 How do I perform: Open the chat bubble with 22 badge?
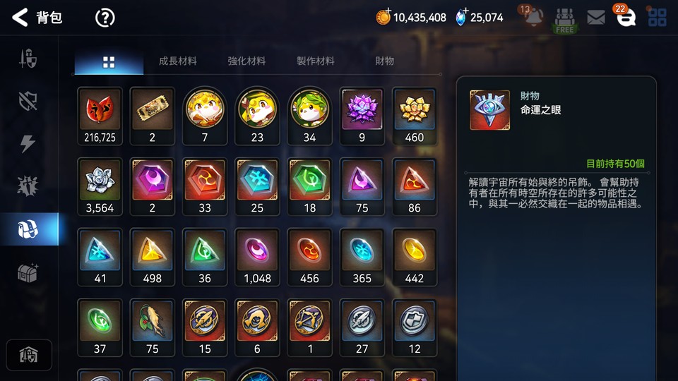(x=625, y=16)
